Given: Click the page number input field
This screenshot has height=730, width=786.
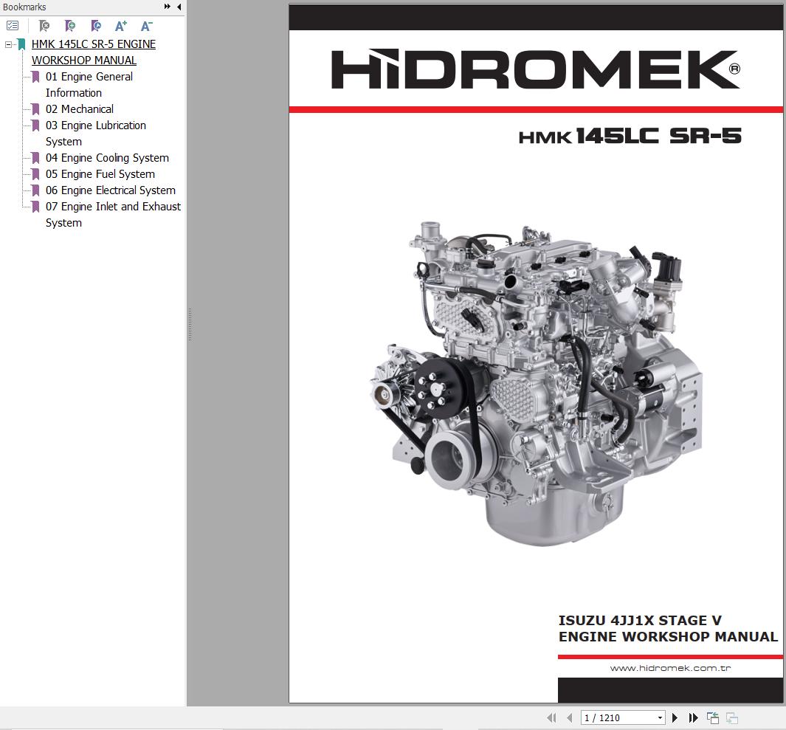Looking at the screenshot, I should coord(616,717).
